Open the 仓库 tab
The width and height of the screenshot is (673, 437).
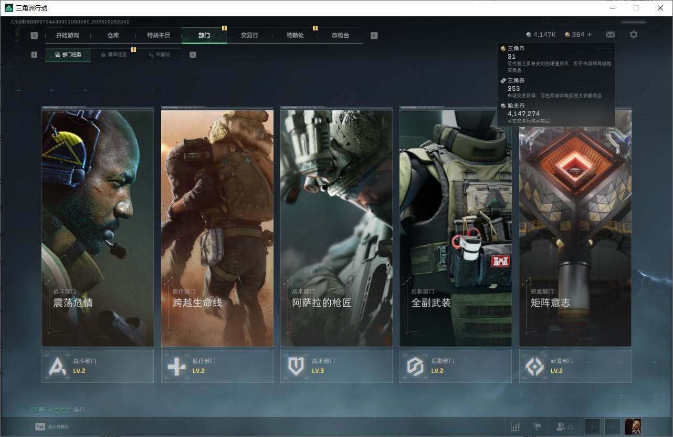113,36
